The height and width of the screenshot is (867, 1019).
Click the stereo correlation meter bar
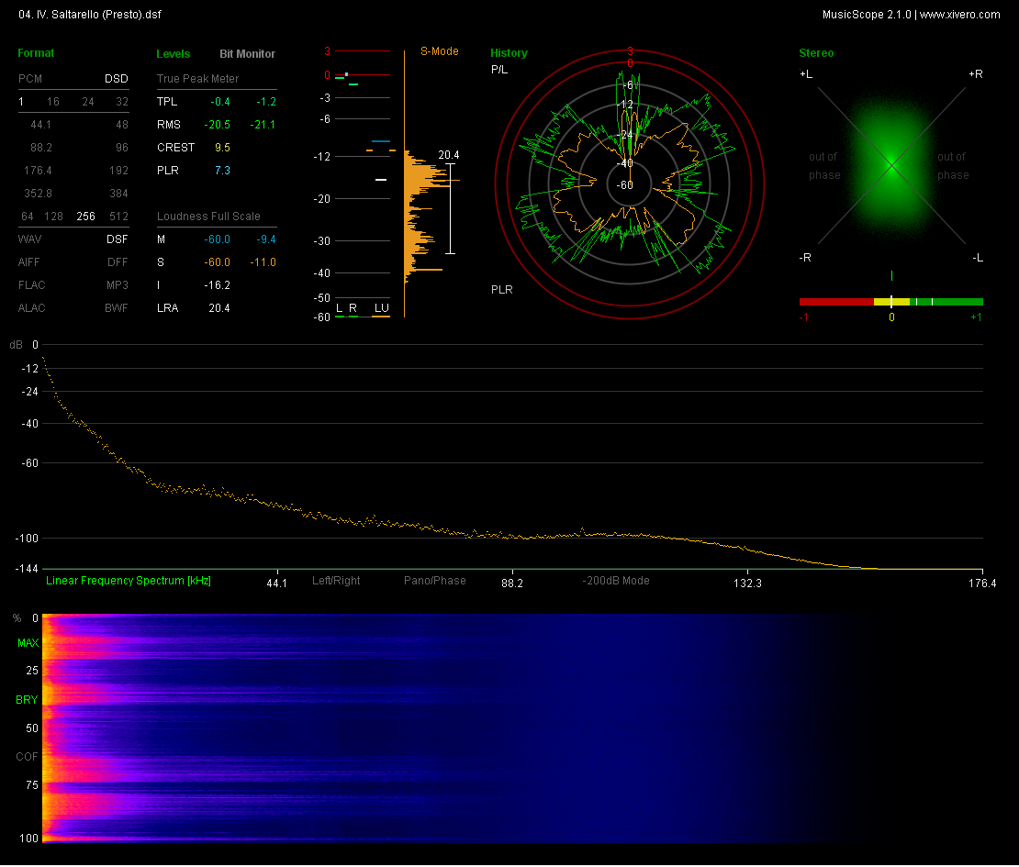(x=890, y=301)
